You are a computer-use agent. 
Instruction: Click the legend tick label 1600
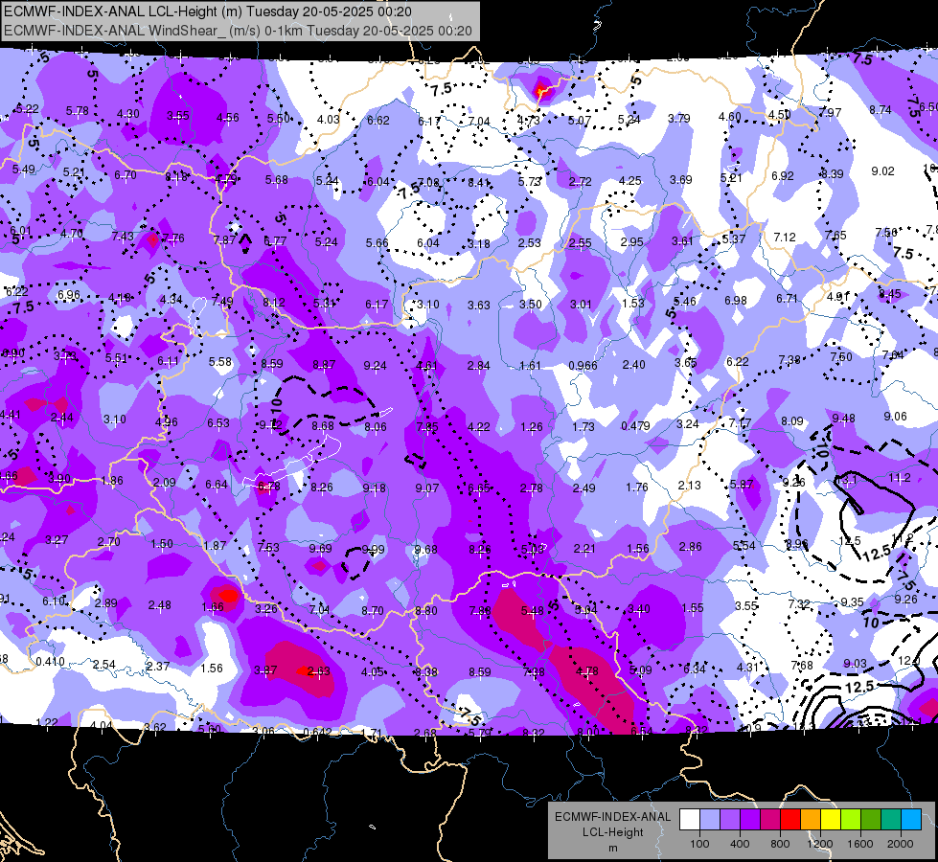tap(859, 844)
